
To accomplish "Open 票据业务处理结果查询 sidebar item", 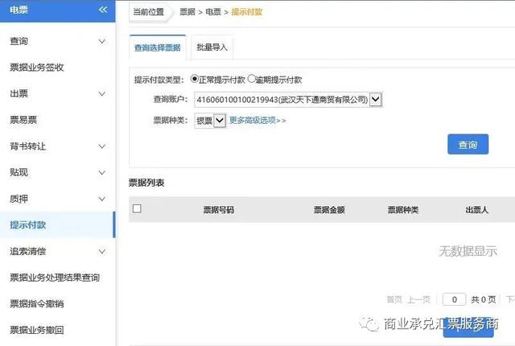I will 55,278.
